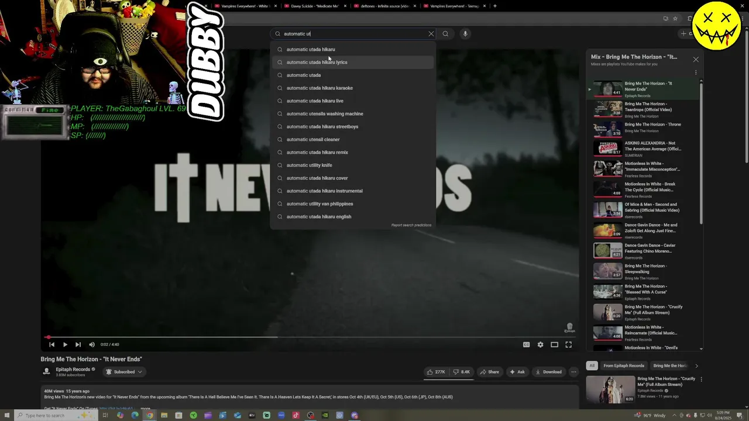Choose suggestion automatic utada
The width and height of the screenshot is (749, 421).
click(353, 75)
